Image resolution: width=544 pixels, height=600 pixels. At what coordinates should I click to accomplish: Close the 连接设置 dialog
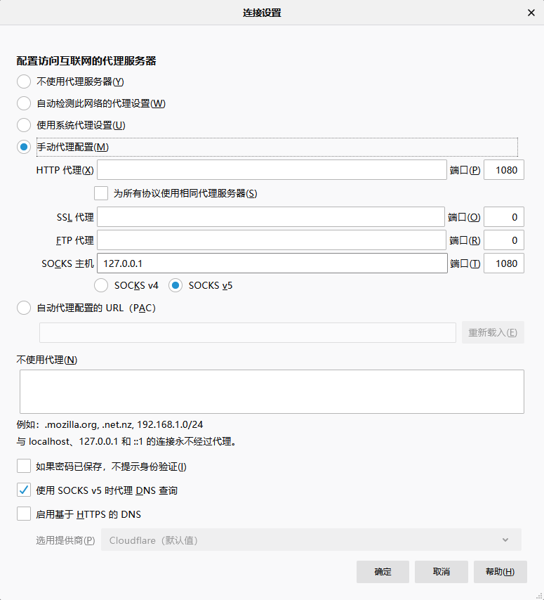point(531,13)
